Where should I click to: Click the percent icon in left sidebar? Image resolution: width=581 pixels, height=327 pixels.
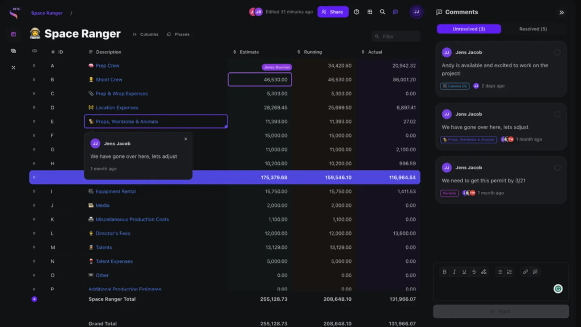(13, 68)
